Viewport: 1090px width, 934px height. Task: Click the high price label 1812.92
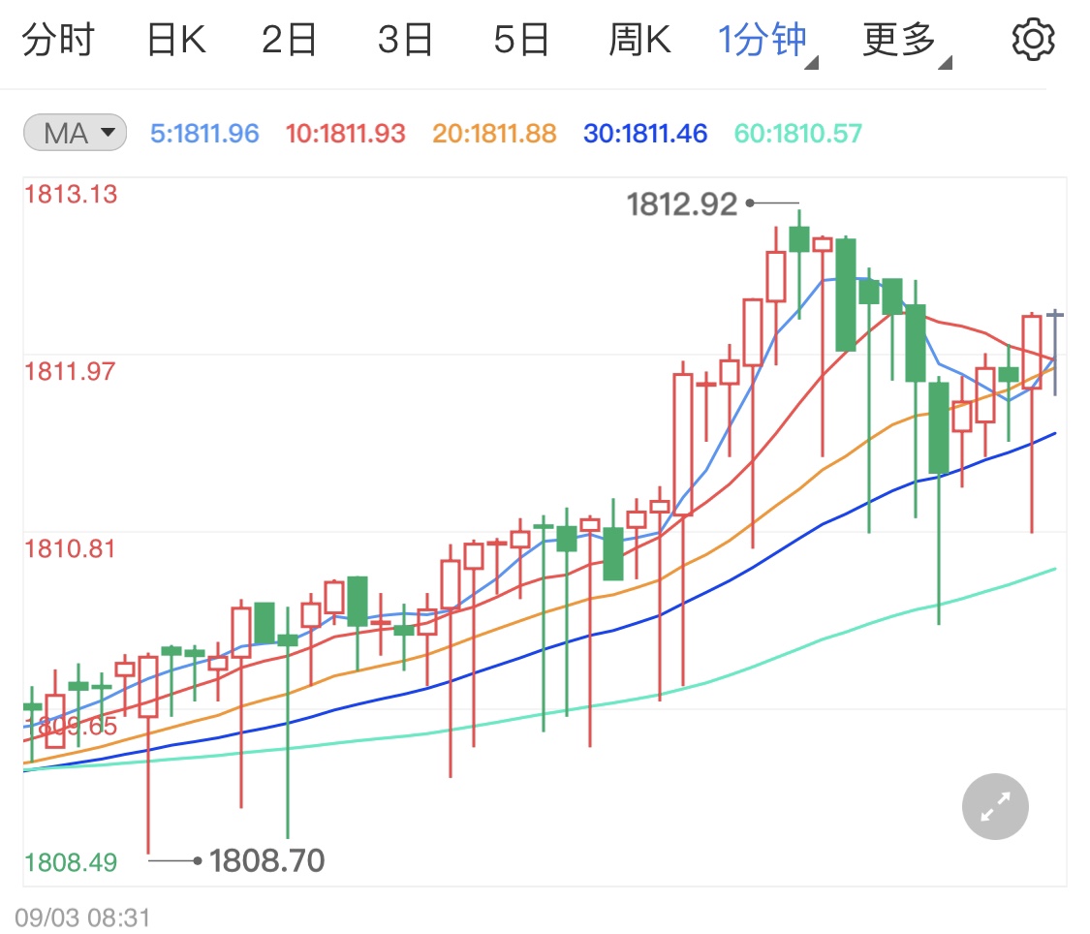coord(682,204)
